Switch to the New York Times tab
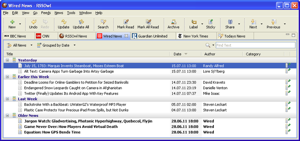The image size is (300, 141). [x=196, y=36]
